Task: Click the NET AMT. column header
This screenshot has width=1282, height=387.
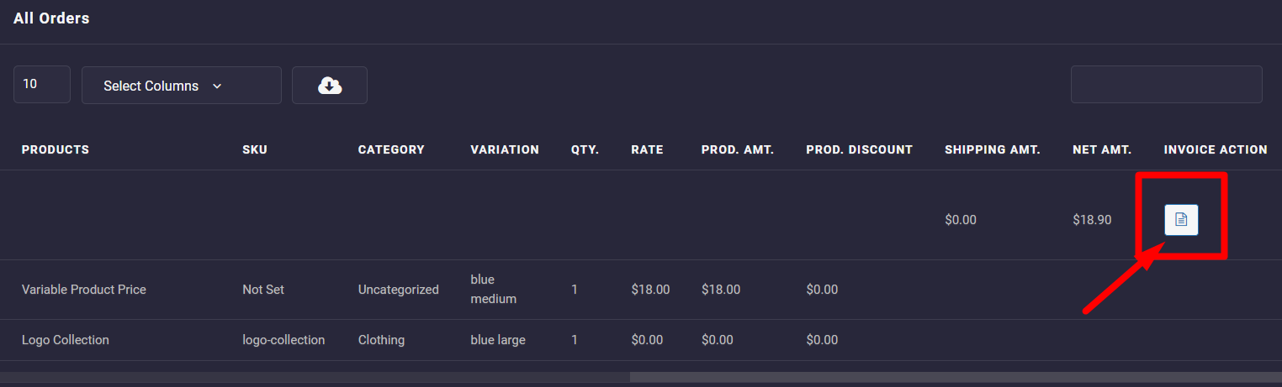Action: (1102, 150)
